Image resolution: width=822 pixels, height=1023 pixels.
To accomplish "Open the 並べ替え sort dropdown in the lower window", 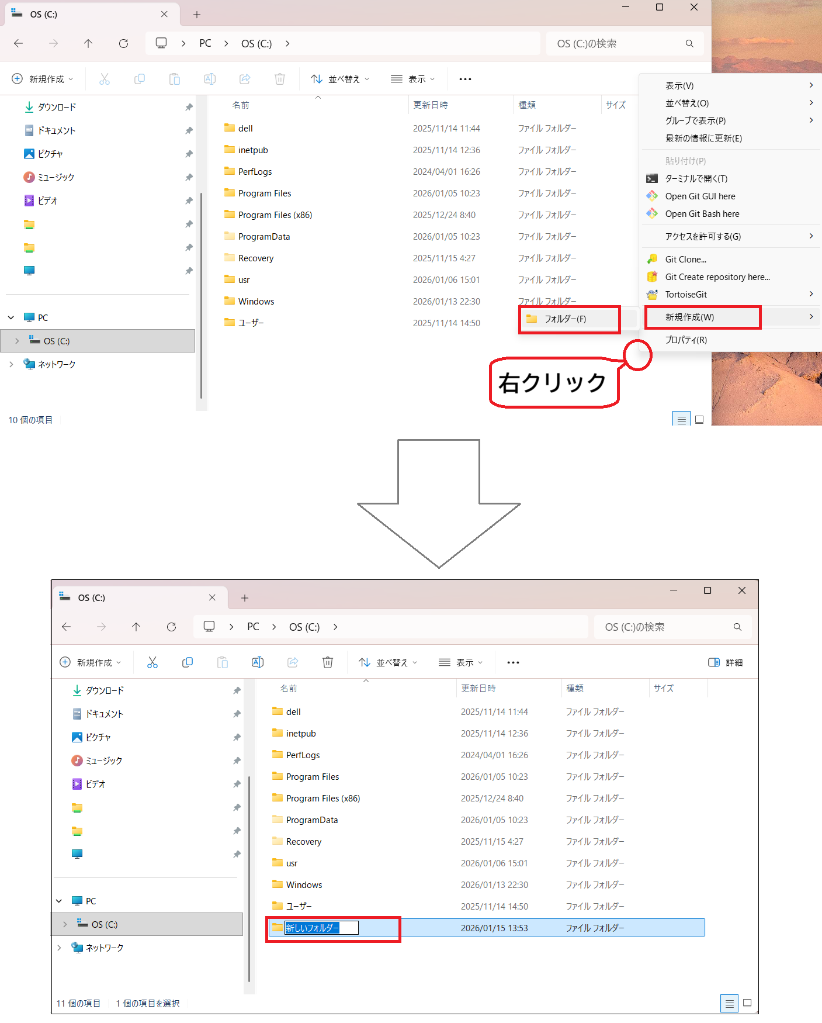I will [389, 662].
